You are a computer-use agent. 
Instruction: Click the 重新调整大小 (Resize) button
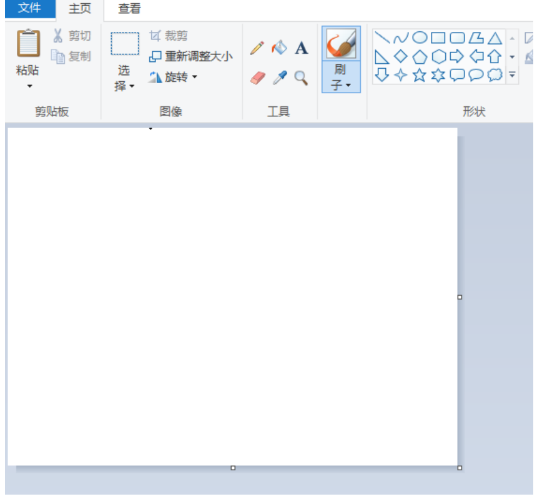click(x=191, y=57)
